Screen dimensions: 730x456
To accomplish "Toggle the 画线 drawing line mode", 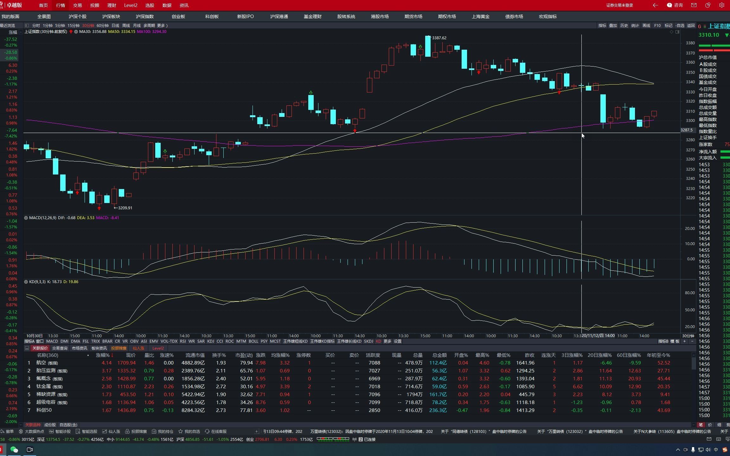I will (x=646, y=25).
